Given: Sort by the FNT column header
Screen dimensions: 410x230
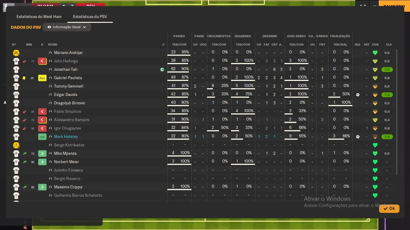Looking at the screenshot, I should (x=322, y=45).
